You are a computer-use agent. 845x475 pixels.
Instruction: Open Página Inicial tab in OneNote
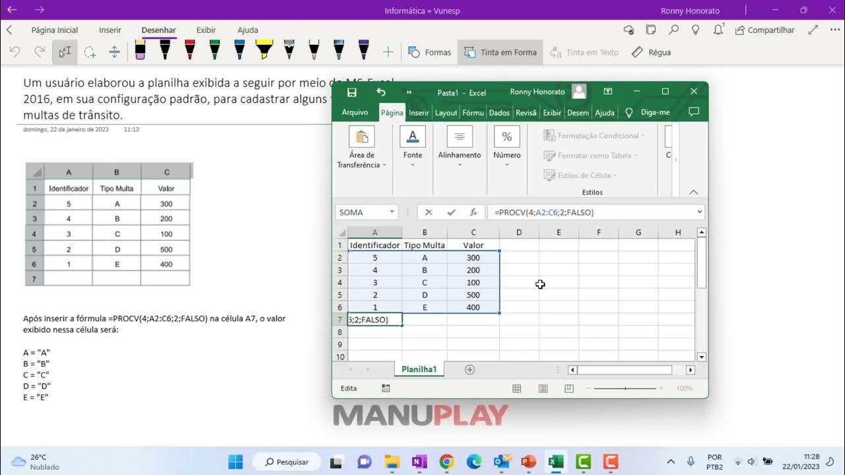(54, 30)
